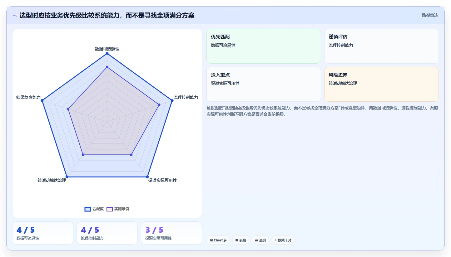Click the 流程控制能力 radar axis label
This screenshot has height=257, width=451.
[x=186, y=97]
